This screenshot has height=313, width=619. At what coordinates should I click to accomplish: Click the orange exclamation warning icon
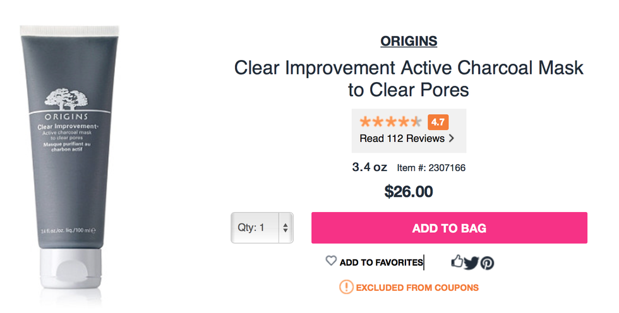346,287
